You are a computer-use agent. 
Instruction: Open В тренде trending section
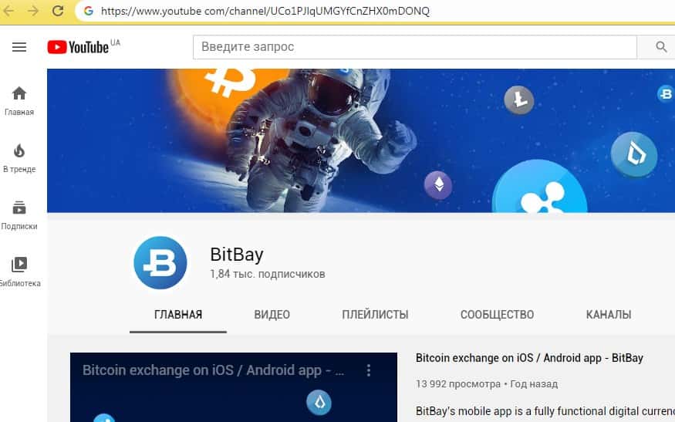pos(19,158)
